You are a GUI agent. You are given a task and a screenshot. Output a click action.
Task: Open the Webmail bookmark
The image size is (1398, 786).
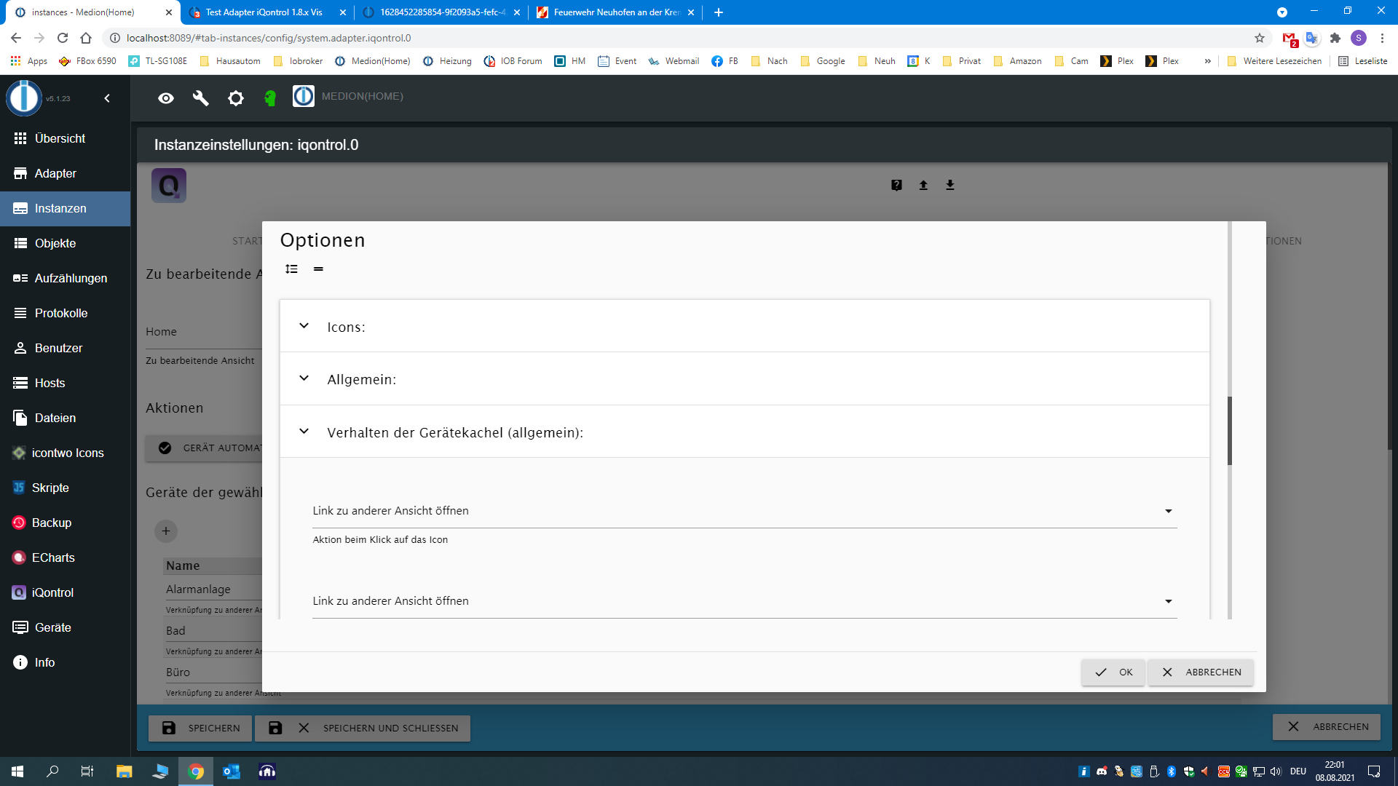pos(674,61)
